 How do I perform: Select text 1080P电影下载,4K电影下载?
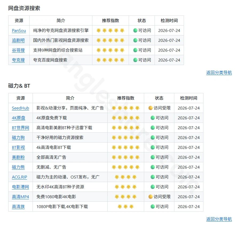[62, 206]
